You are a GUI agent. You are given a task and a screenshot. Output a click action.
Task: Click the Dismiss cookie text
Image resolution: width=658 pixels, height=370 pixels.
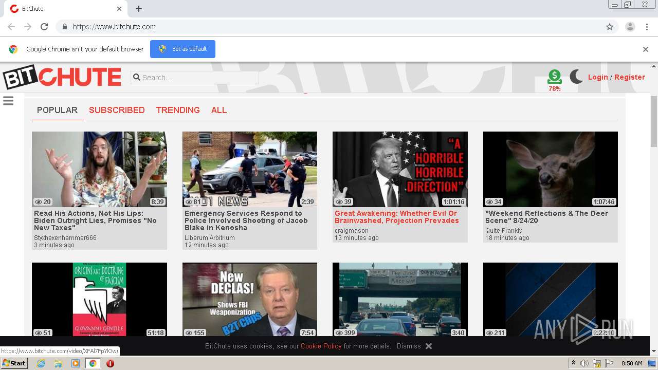409,346
